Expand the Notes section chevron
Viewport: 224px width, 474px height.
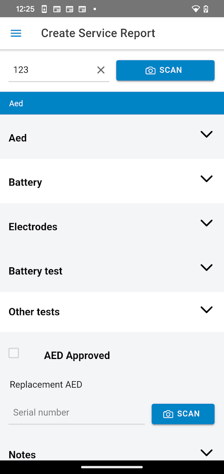tap(206, 452)
